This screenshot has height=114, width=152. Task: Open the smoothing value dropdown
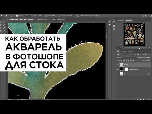click(74, 16)
